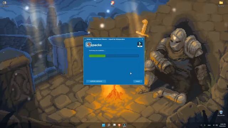Click the Support LRepacks button
Viewport: 228px width, 128px height.
tap(96, 81)
